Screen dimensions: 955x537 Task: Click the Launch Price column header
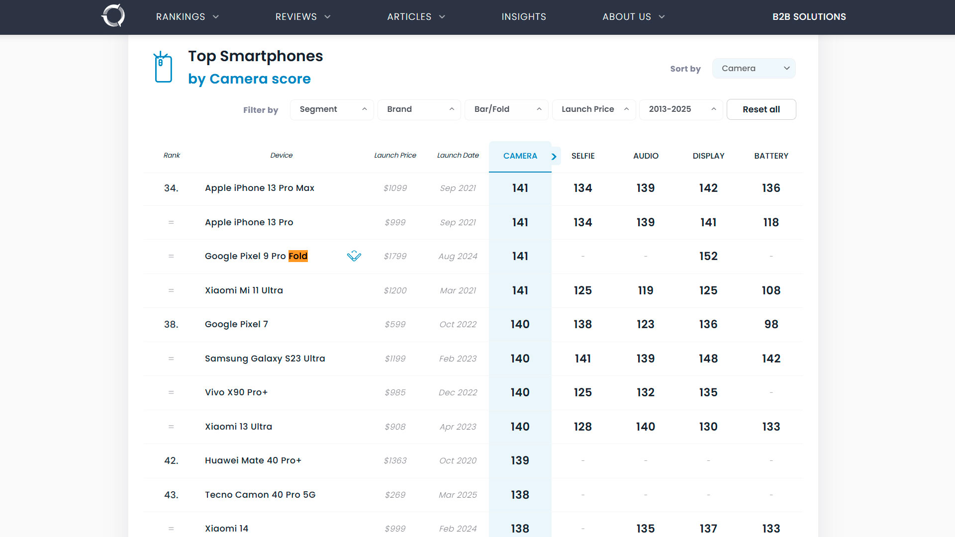pyautogui.click(x=395, y=156)
